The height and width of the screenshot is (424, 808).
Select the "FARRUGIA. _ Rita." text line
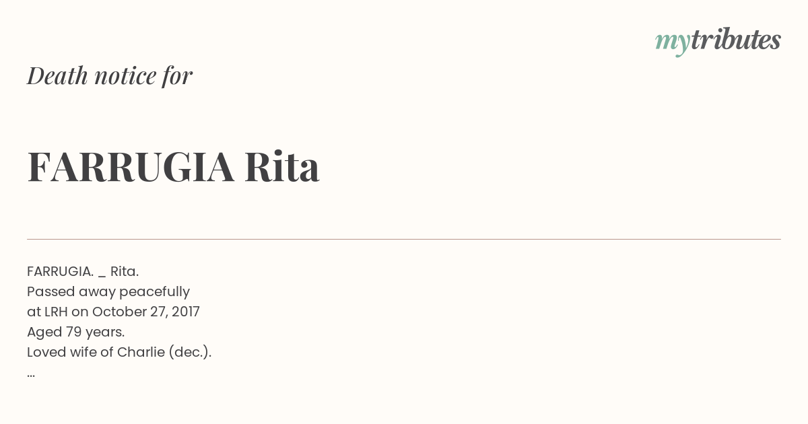pos(83,271)
